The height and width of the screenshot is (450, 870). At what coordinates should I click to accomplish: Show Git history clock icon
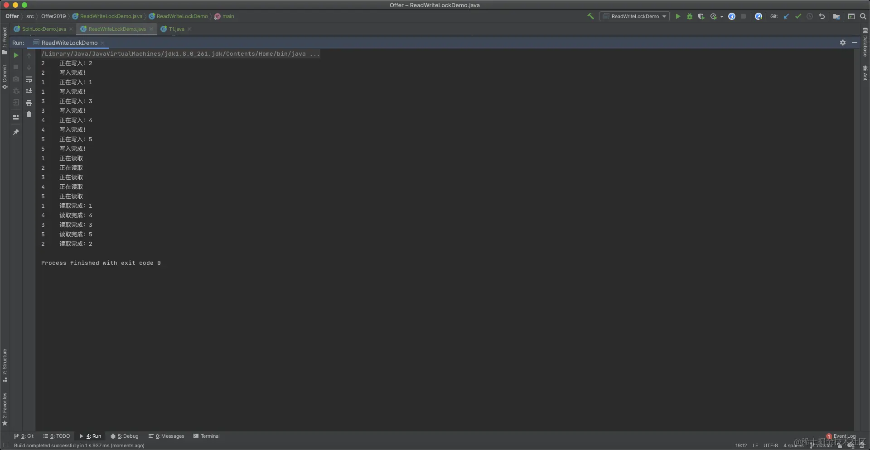point(810,16)
